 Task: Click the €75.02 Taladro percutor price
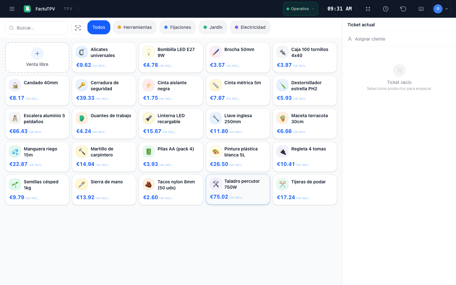pyautogui.click(x=219, y=197)
